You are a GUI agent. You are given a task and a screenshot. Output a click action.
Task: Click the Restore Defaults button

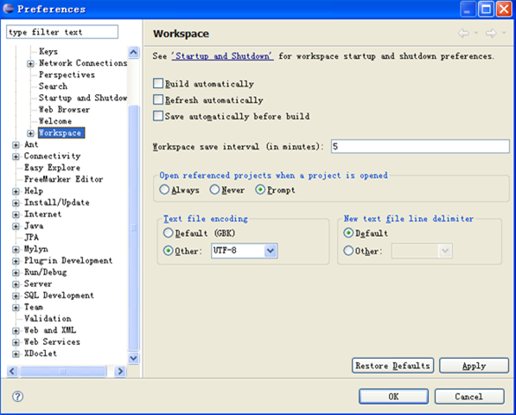(x=393, y=366)
